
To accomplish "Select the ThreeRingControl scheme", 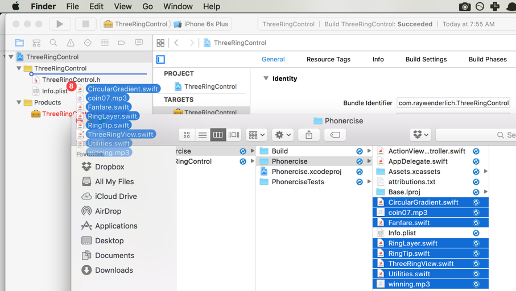I will 135,24.
